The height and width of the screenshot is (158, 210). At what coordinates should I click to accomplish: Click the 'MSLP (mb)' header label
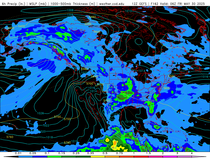[x=38, y=4]
